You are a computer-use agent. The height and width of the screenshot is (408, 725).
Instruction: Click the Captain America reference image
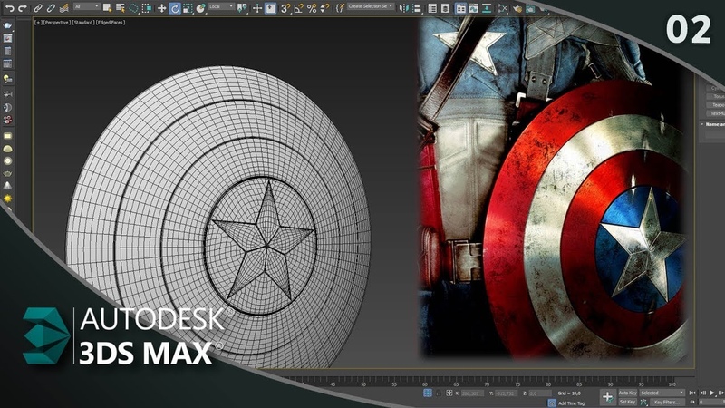coord(553,188)
